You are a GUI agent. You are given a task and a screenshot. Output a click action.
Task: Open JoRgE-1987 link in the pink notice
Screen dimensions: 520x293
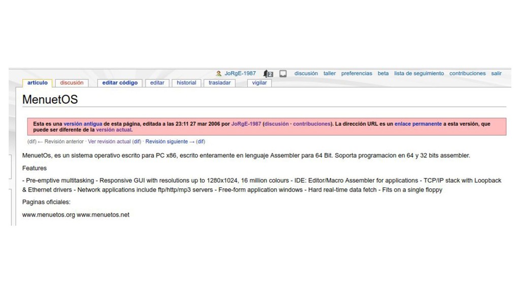click(246, 124)
